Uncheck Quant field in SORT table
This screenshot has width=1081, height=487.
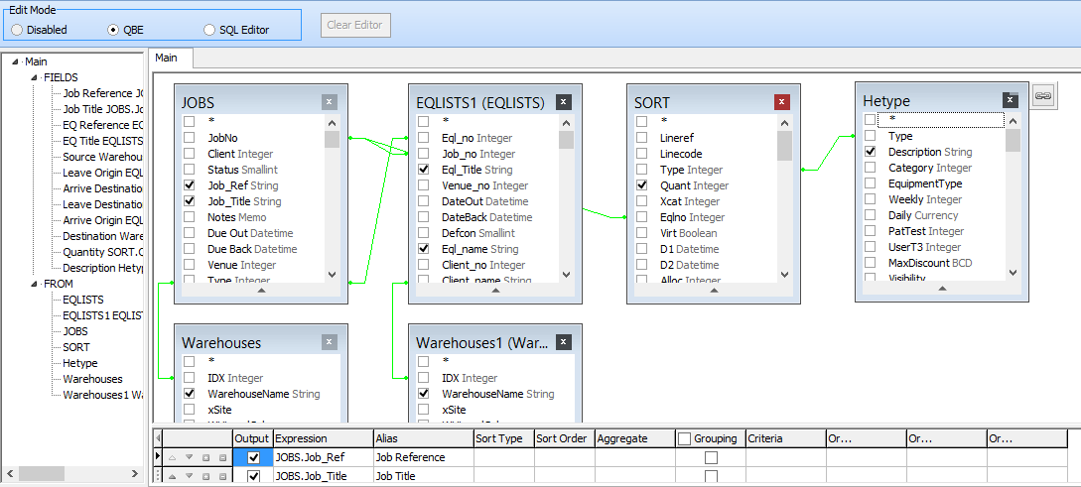641,185
